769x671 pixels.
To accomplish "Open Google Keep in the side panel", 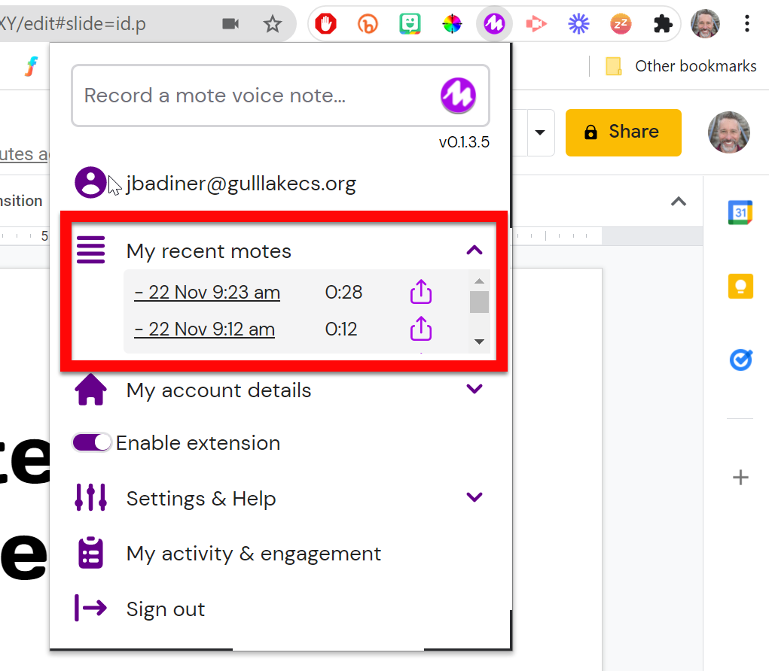I will (x=740, y=286).
